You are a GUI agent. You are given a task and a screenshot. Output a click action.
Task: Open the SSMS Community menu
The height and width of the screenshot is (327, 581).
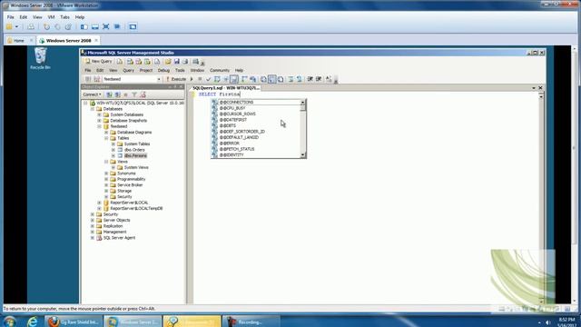tap(220, 70)
